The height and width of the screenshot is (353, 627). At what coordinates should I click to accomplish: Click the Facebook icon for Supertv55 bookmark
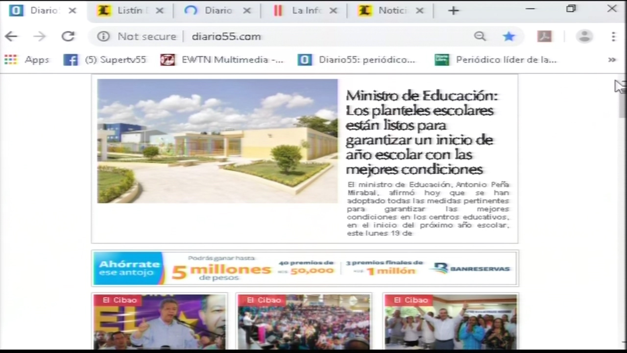pyautogui.click(x=71, y=59)
